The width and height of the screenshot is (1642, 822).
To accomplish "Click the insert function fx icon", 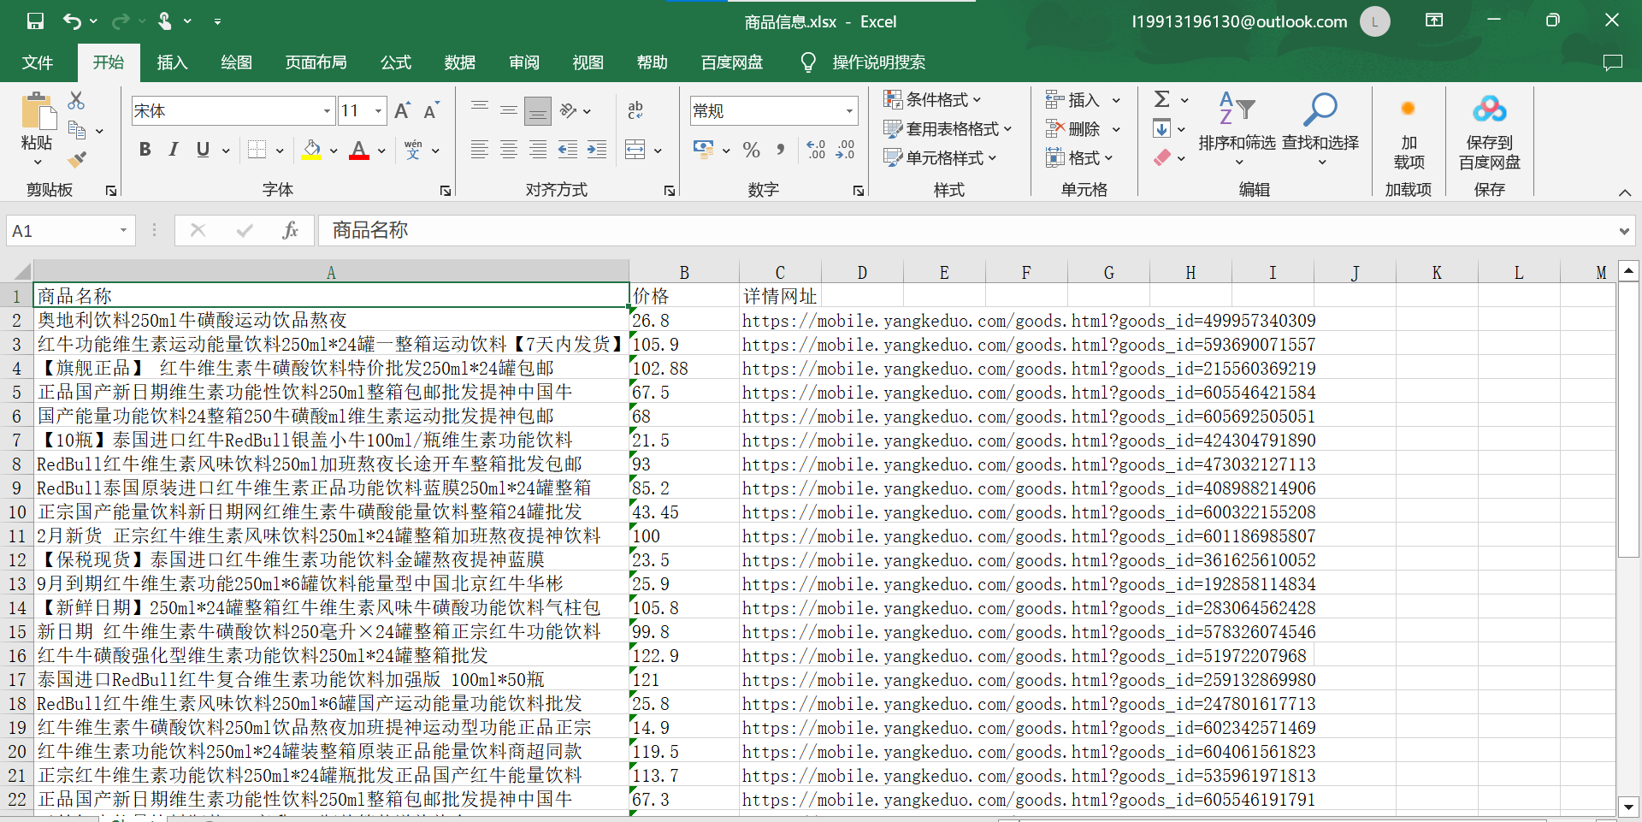I will (290, 230).
